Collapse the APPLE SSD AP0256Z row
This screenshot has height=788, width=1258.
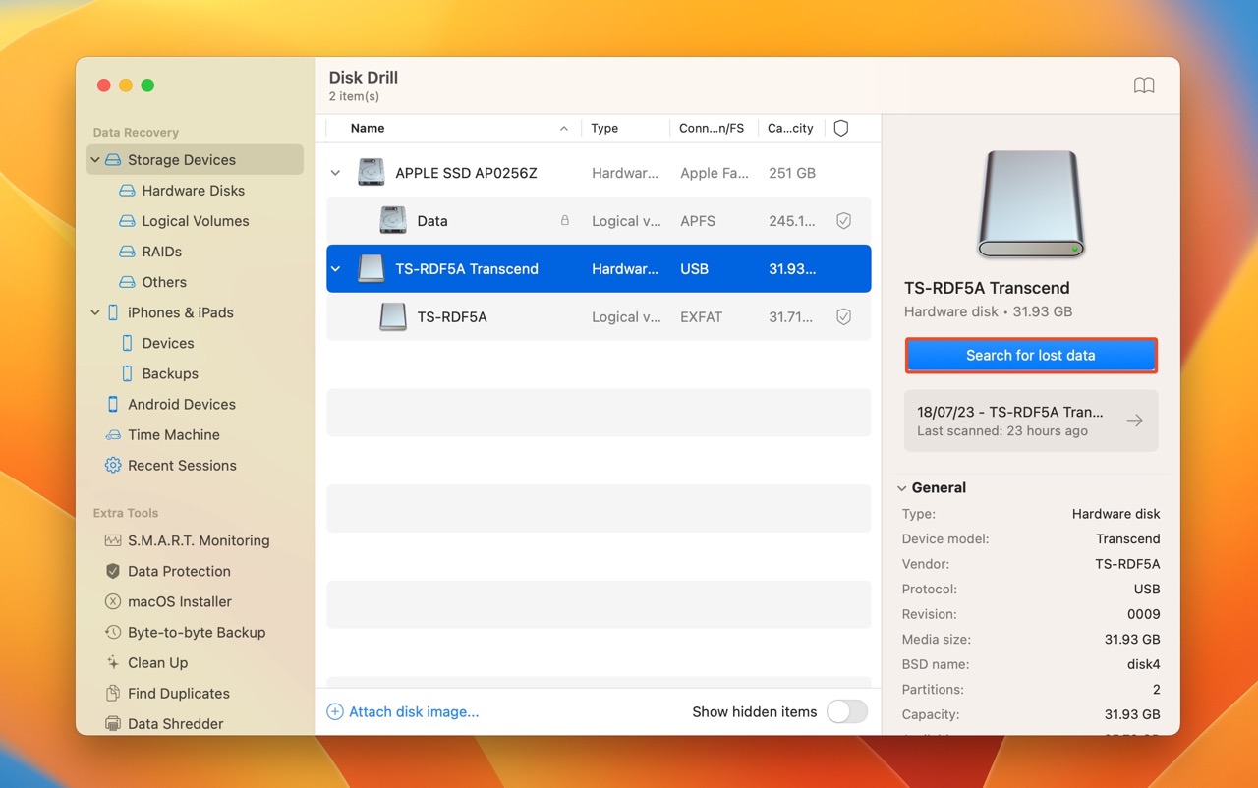335,173
